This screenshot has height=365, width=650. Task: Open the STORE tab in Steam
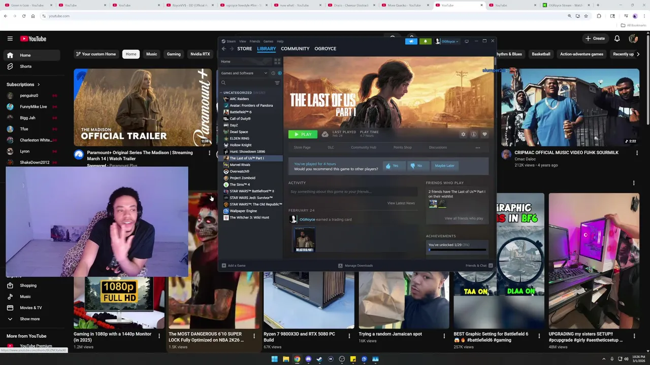click(x=244, y=49)
